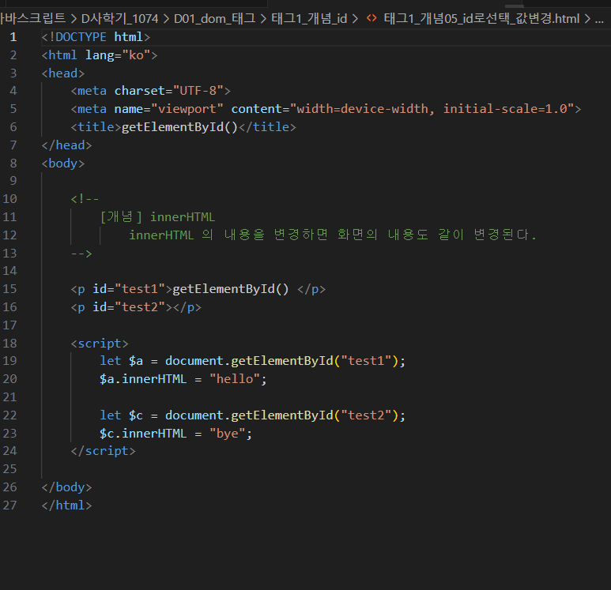611x590 pixels.
Task: Click the </html> closing tag
Action: pyautogui.click(x=66, y=505)
